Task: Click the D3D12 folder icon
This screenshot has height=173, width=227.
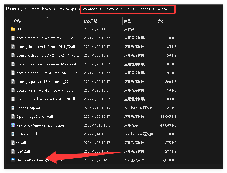Action: click(x=13, y=29)
